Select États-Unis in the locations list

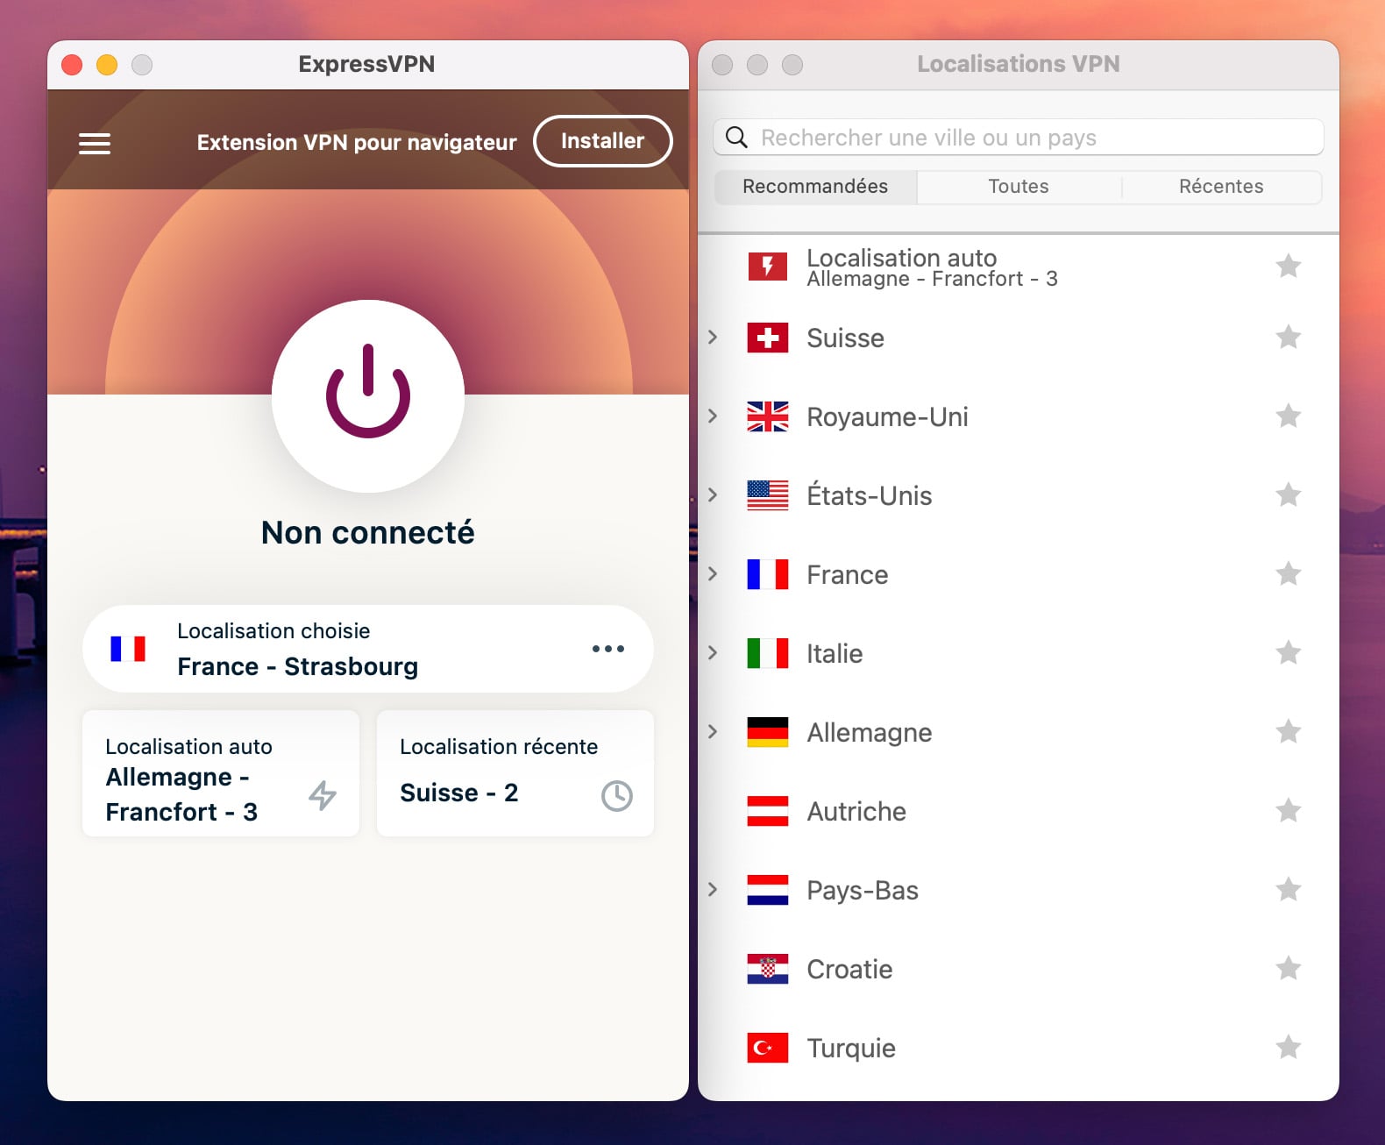(x=1019, y=495)
